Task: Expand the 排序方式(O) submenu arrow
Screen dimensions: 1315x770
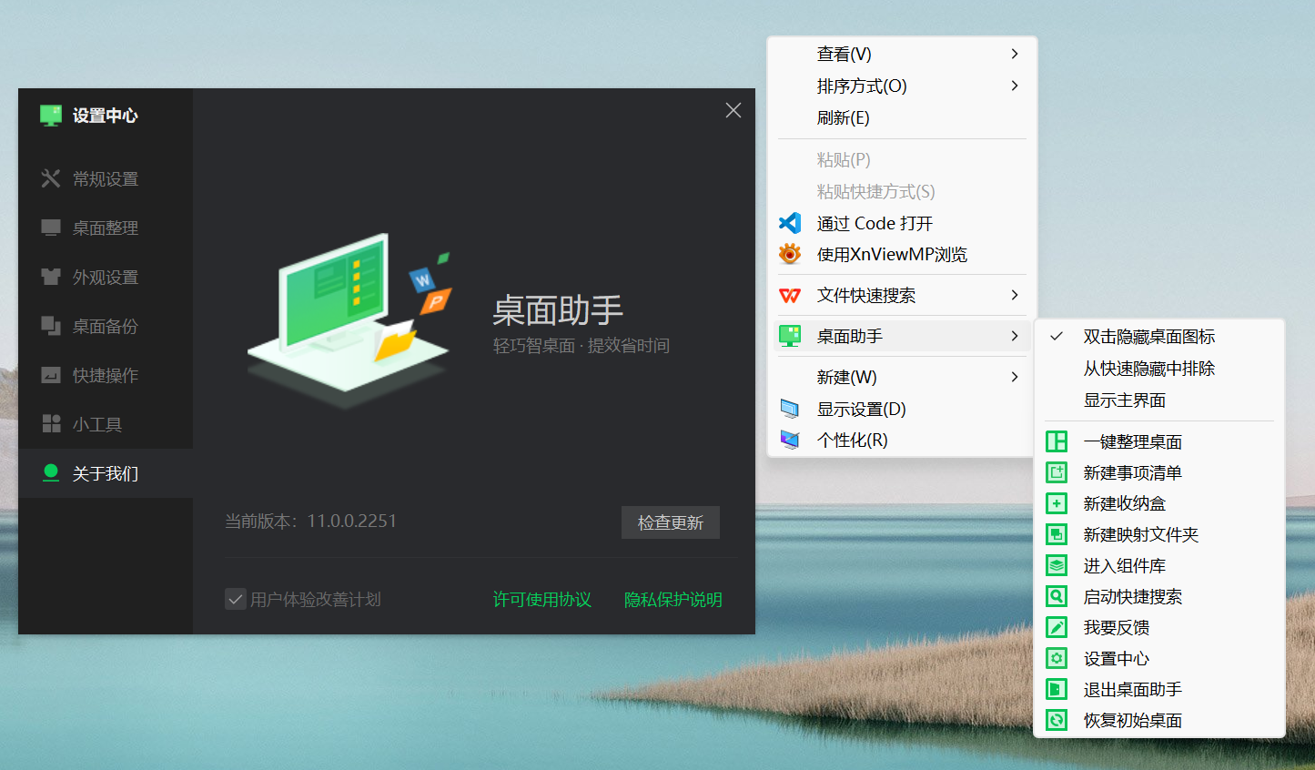Action: pos(1015,86)
